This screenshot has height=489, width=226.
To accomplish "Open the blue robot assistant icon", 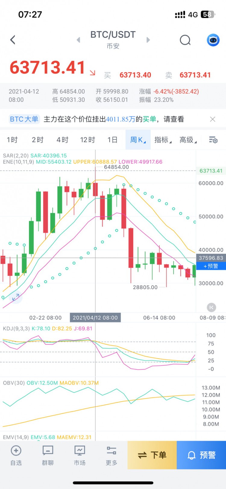I will click(x=213, y=40).
